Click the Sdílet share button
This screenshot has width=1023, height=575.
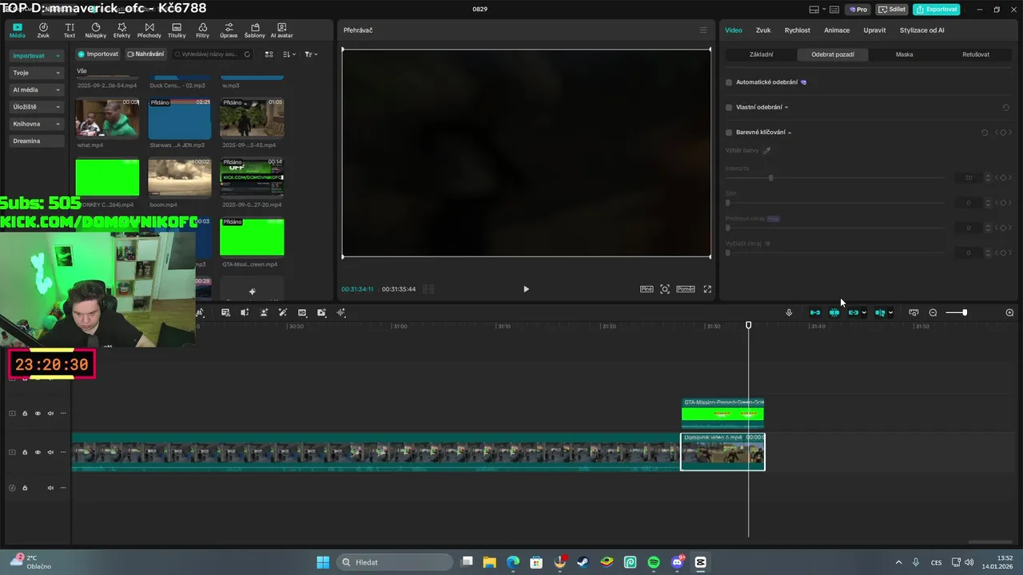point(892,10)
